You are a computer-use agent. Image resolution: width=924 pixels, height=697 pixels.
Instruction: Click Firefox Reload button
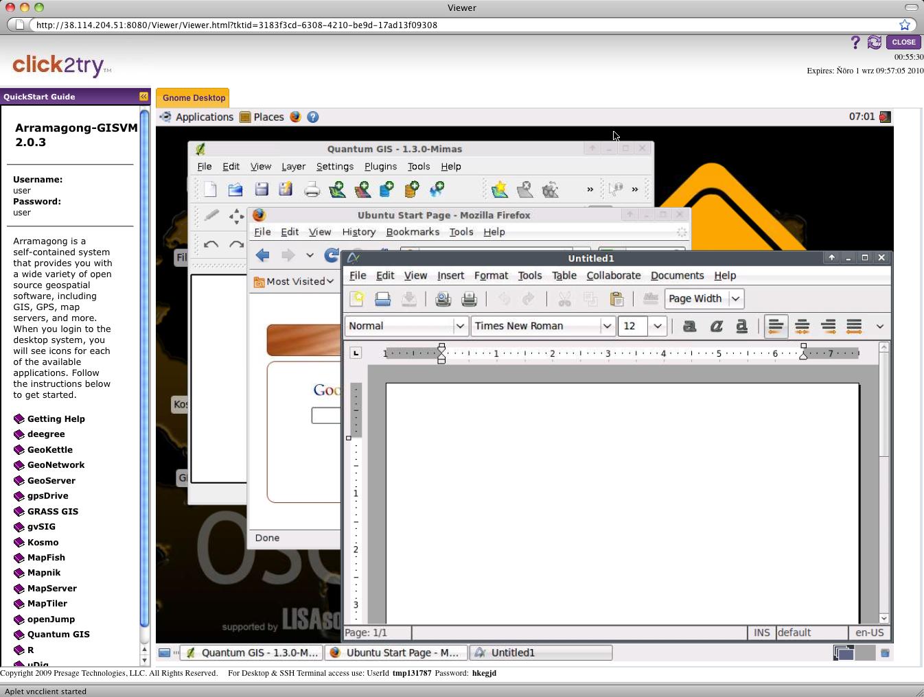click(332, 255)
